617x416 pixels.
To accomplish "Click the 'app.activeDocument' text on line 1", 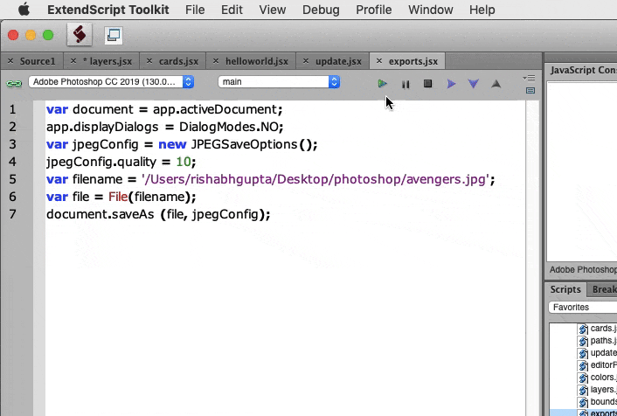I will click(x=215, y=109).
